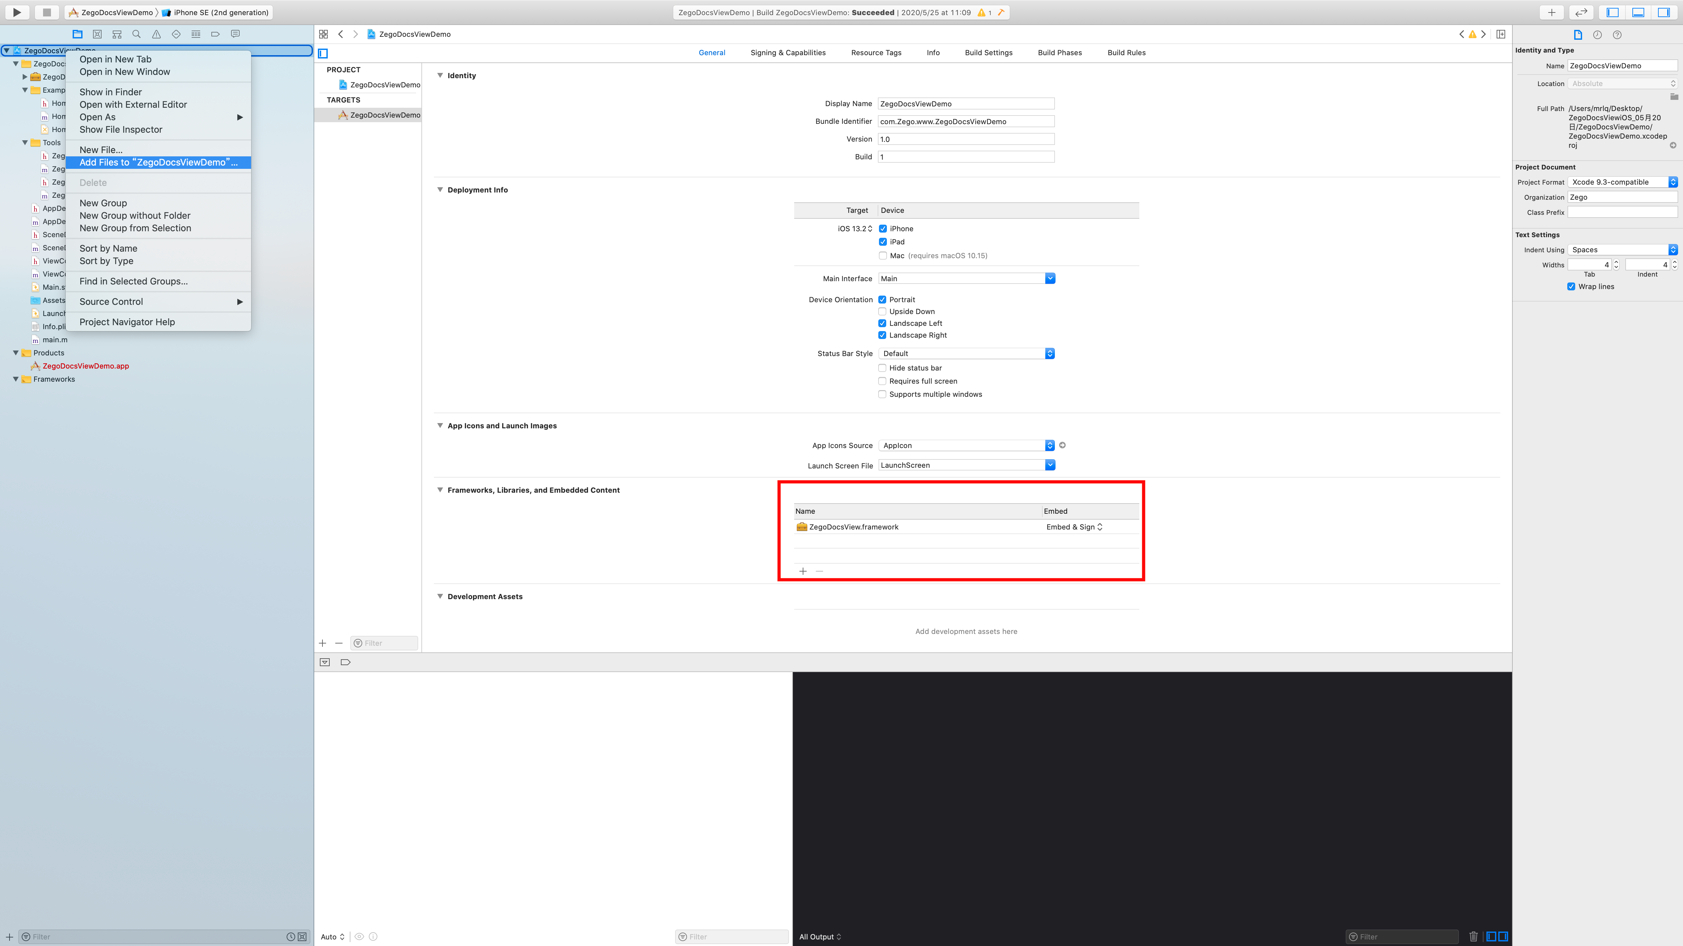This screenshot has width=1683, height=946.
Task: Open the Issue navigator
Action: [x=156, y=34]
